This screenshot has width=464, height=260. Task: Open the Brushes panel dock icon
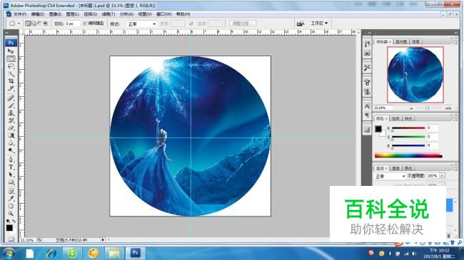(x=367, y=83)
